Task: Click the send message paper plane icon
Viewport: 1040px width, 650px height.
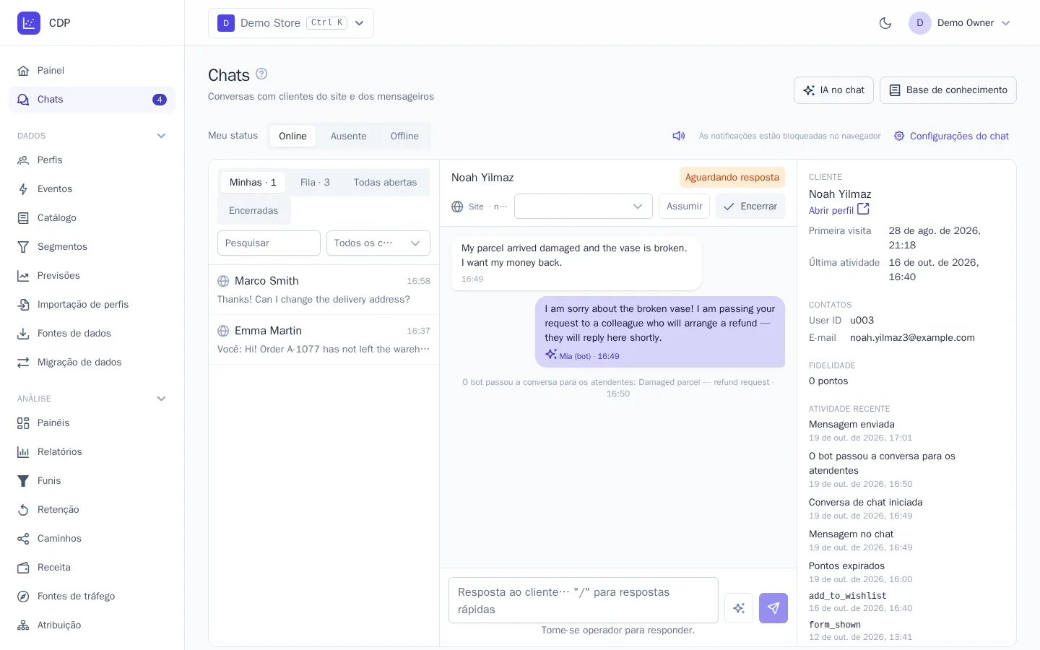Action: click(773, 608)
